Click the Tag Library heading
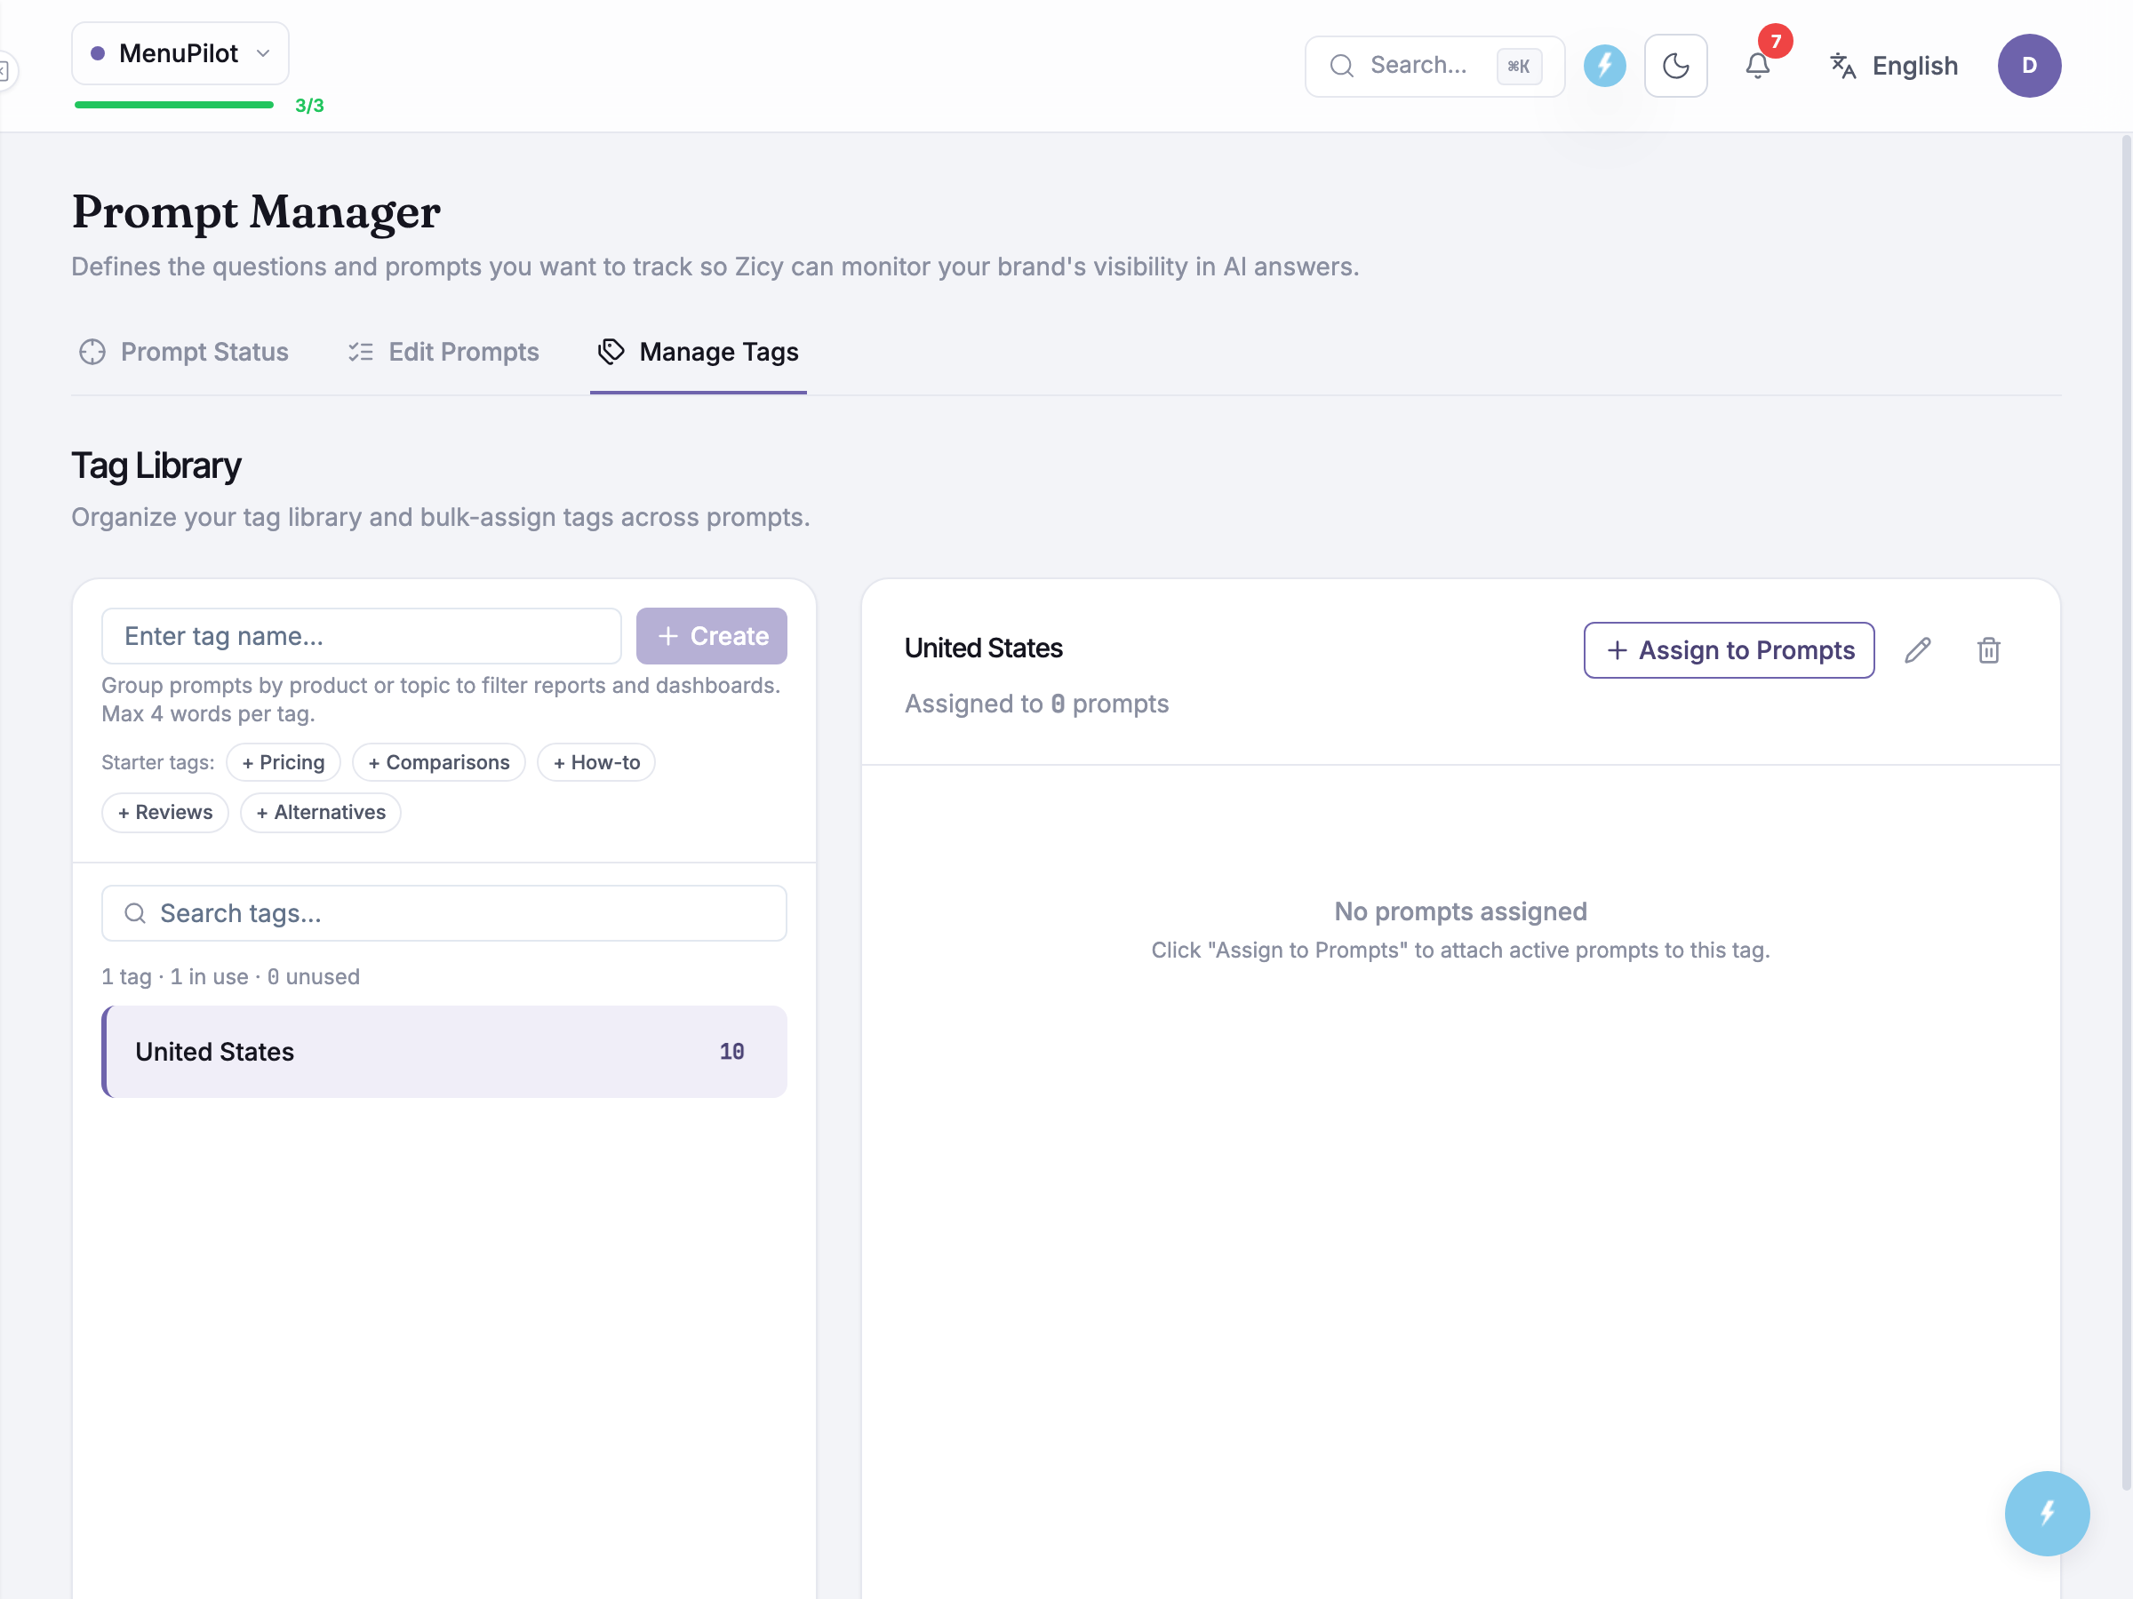 click(156, 466)
